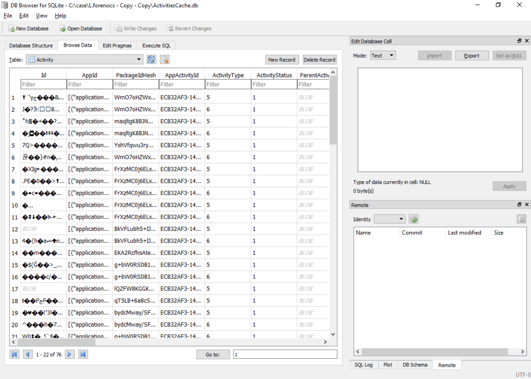Click the ActivityStatus column filter field

274,84
